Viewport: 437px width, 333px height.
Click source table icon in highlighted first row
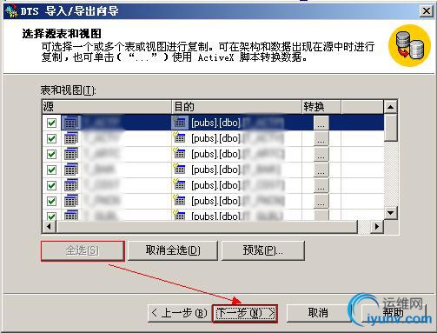[70, 123]
